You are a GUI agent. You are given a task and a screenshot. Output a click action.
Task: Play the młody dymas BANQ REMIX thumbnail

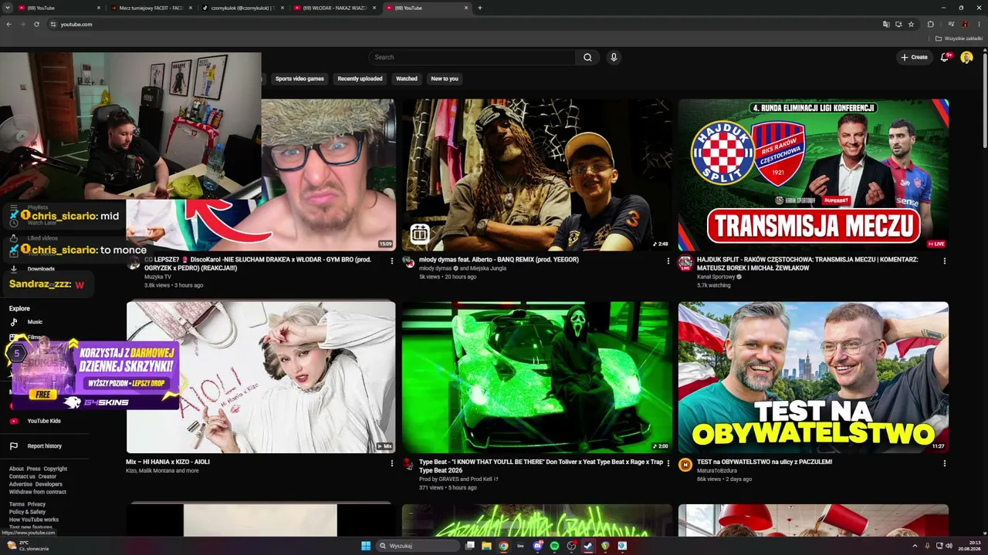click(x=537, y=175)
